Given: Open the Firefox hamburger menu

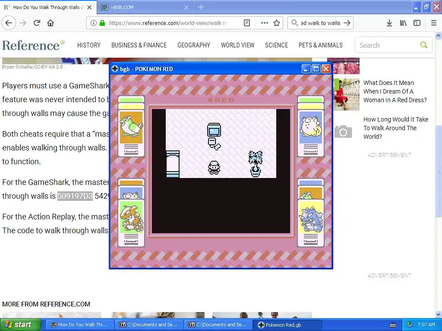Looking at the screenshot, I should point(434,23).
